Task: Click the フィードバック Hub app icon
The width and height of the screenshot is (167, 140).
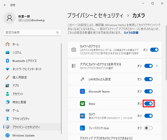Action: [82, 128]
